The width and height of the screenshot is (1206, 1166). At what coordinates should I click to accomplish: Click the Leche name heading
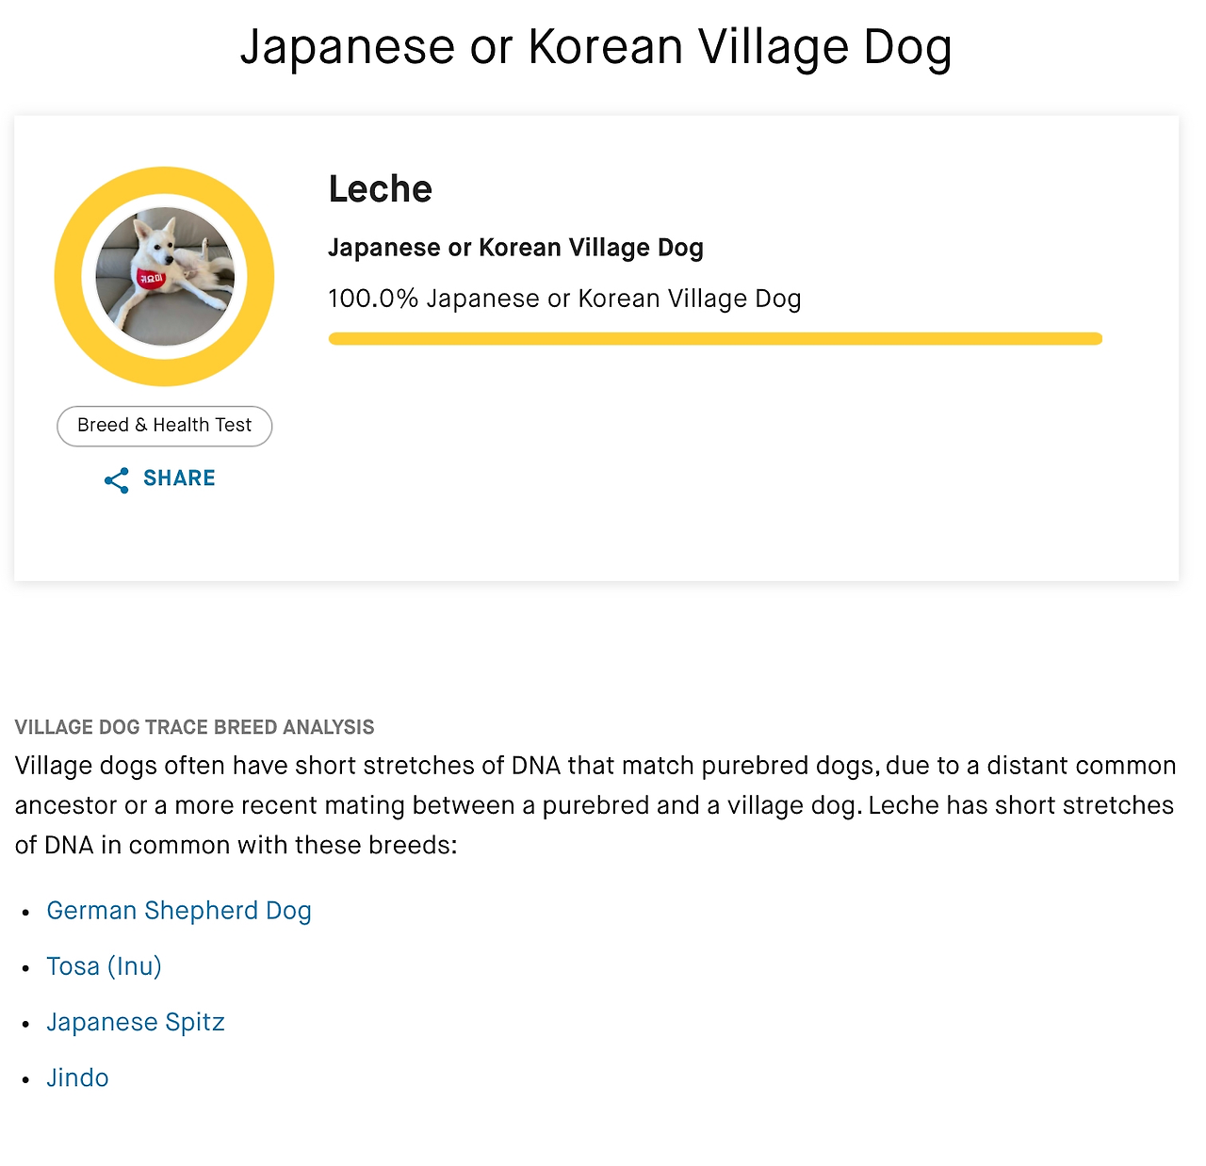pyautogui.click(x=381, y=189)
